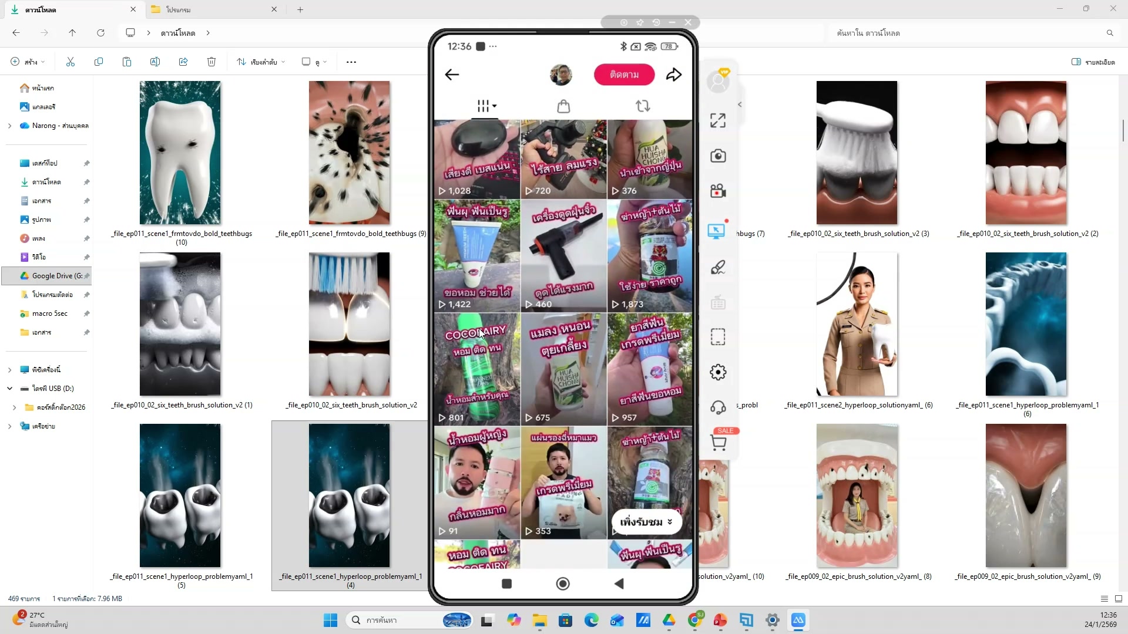Switch to details list view toggle in status bar

tap(1104, 599)
